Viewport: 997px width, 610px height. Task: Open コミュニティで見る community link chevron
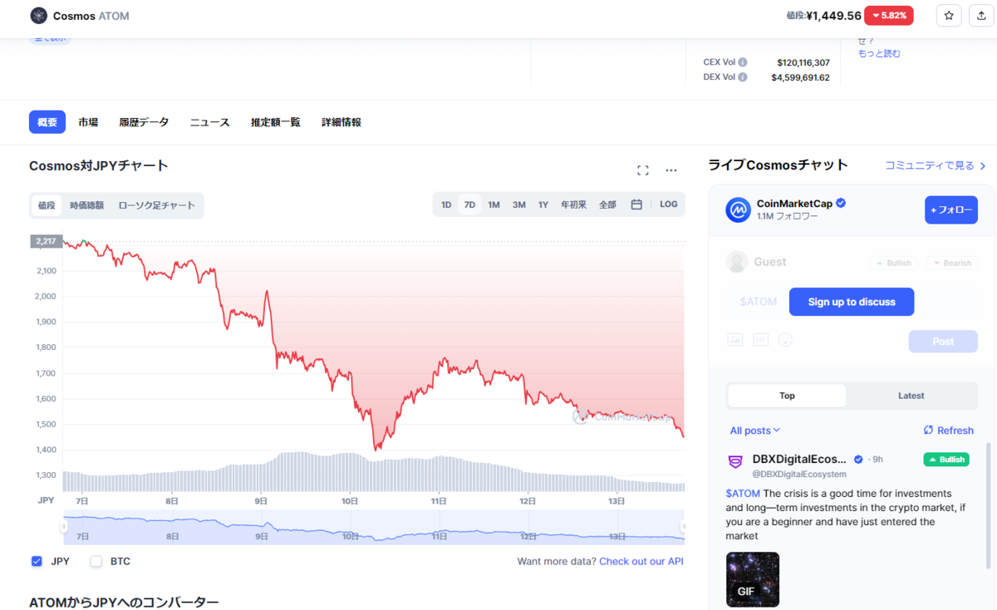click(x=983, y=165)
